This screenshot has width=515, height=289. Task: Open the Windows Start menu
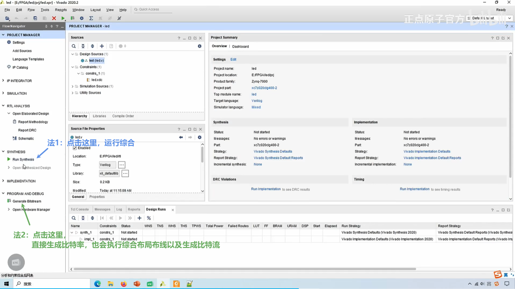[6, 284]
